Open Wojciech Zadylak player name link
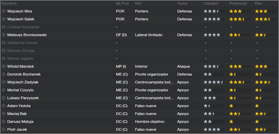 pyautogui.click(x=23, y=82)
